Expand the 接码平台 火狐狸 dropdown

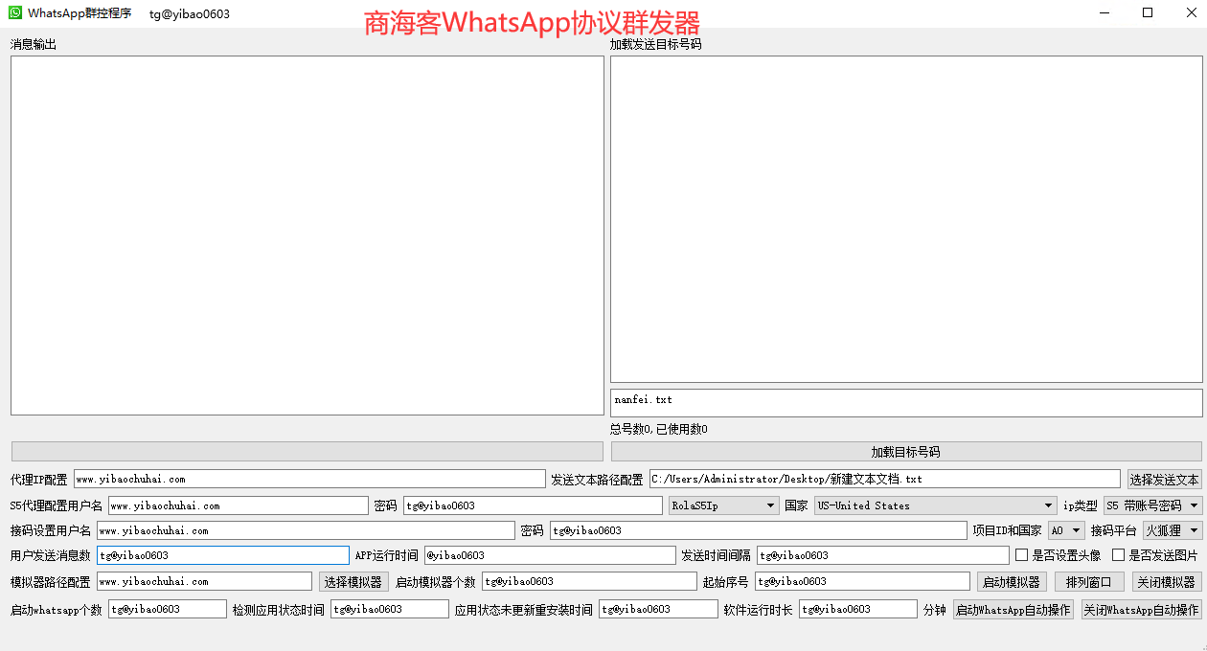(x=1173, y=530)
